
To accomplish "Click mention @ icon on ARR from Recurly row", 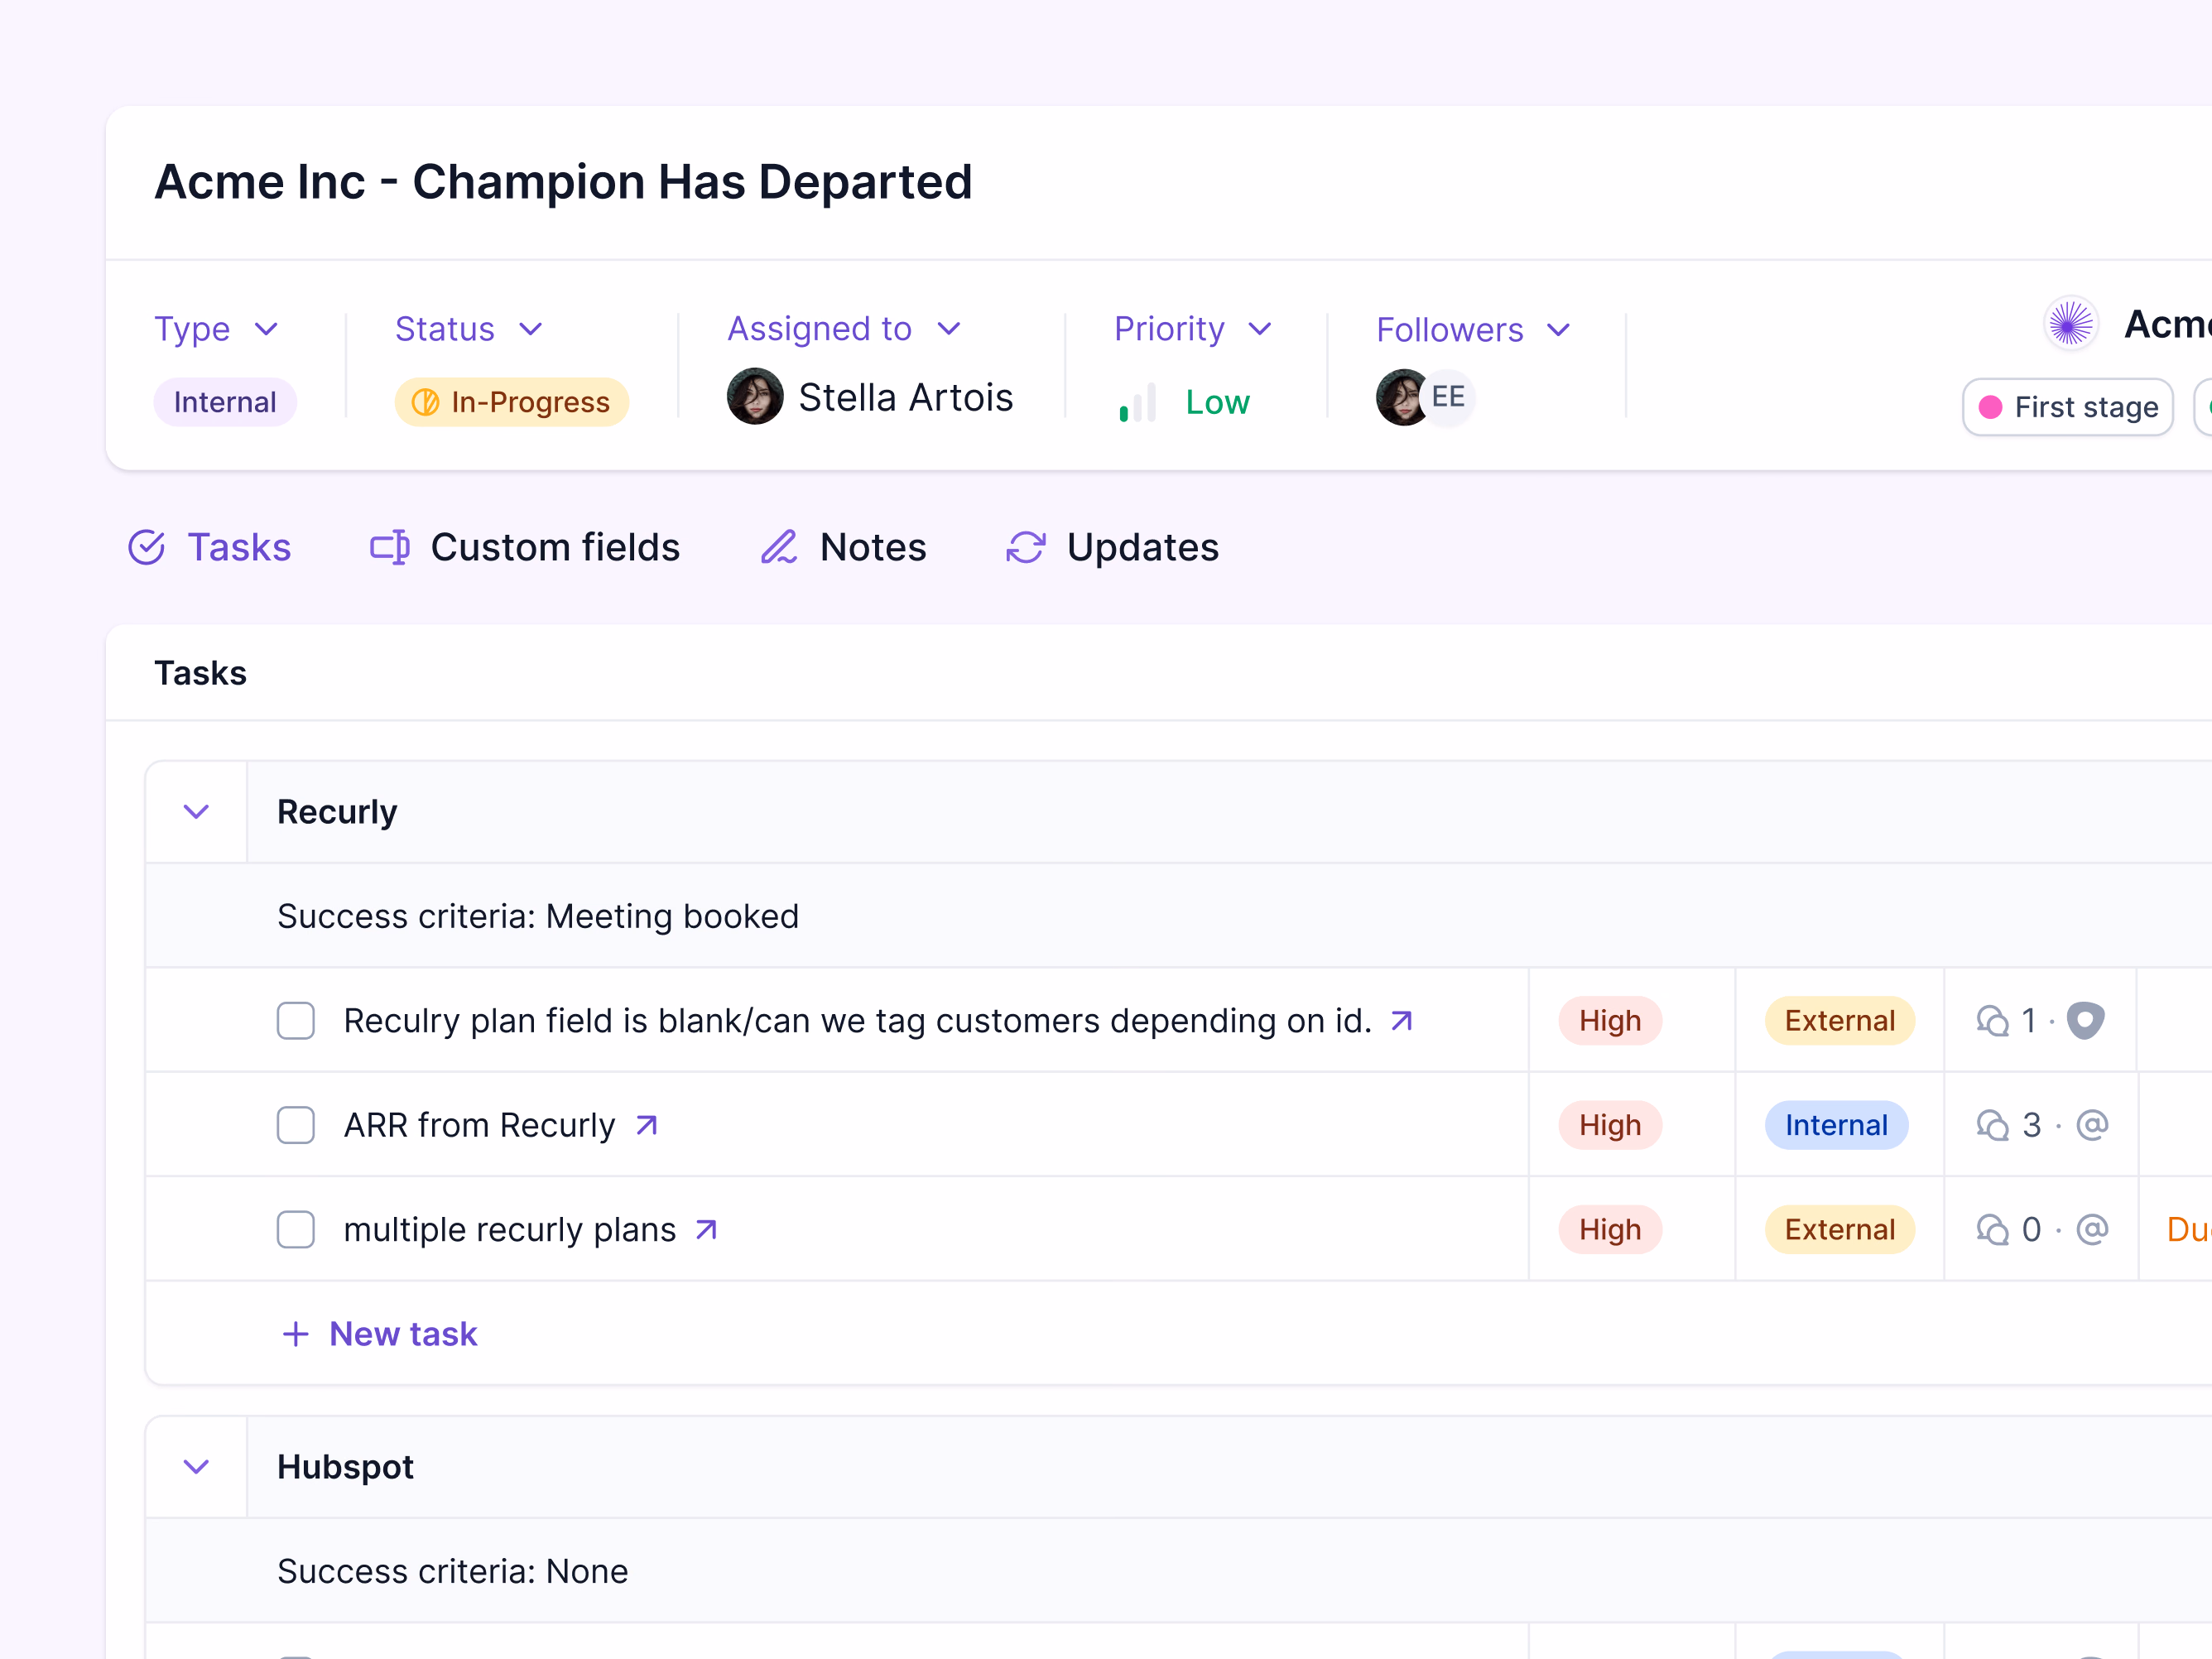I will coord(2092,1125).
